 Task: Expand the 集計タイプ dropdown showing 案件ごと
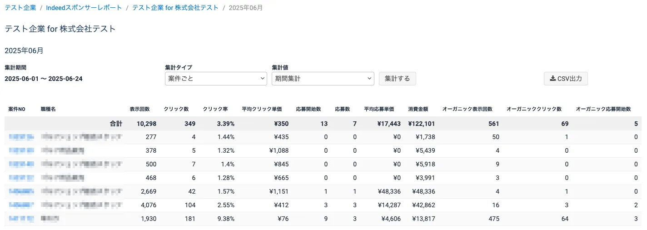(216, 79)
